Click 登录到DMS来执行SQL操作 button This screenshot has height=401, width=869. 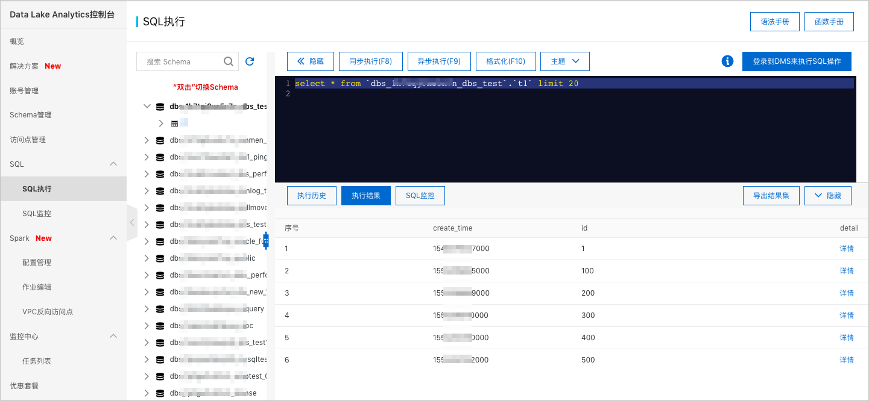click(x=797, y=61)
